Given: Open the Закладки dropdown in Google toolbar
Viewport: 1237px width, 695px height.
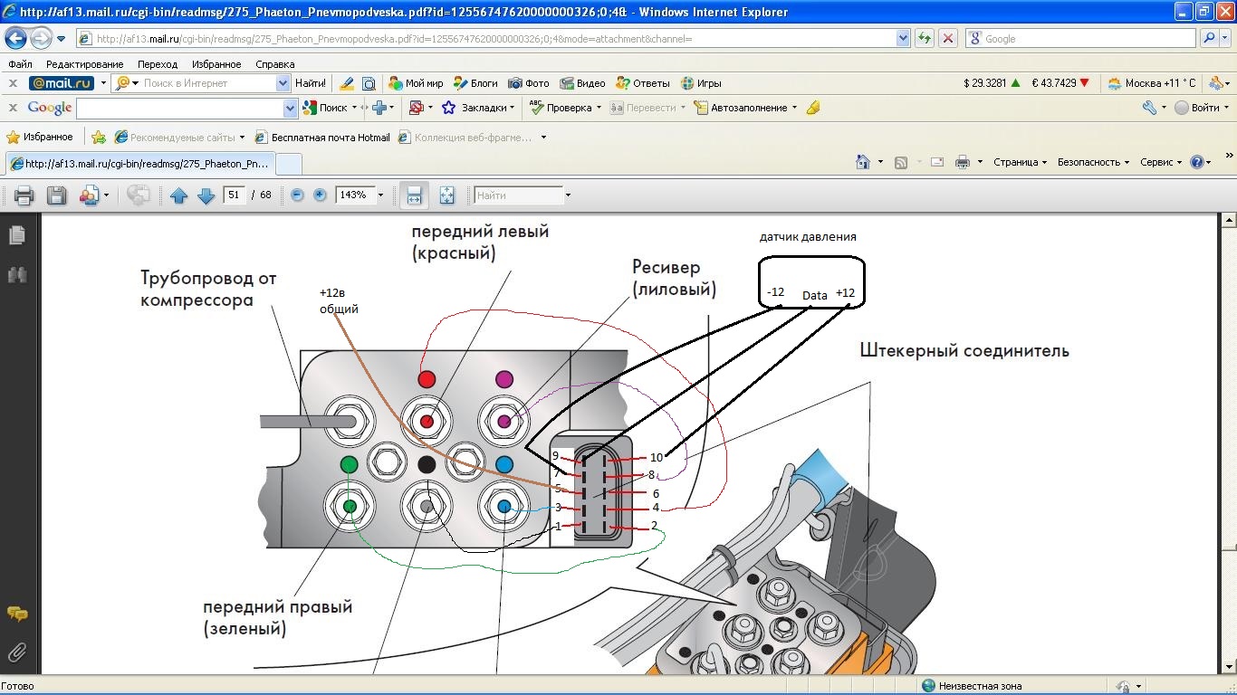Looking at the screenshot, I should tap(488, 108).
